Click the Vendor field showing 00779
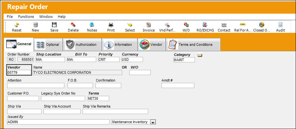296x129 pixels. (19, 72)
